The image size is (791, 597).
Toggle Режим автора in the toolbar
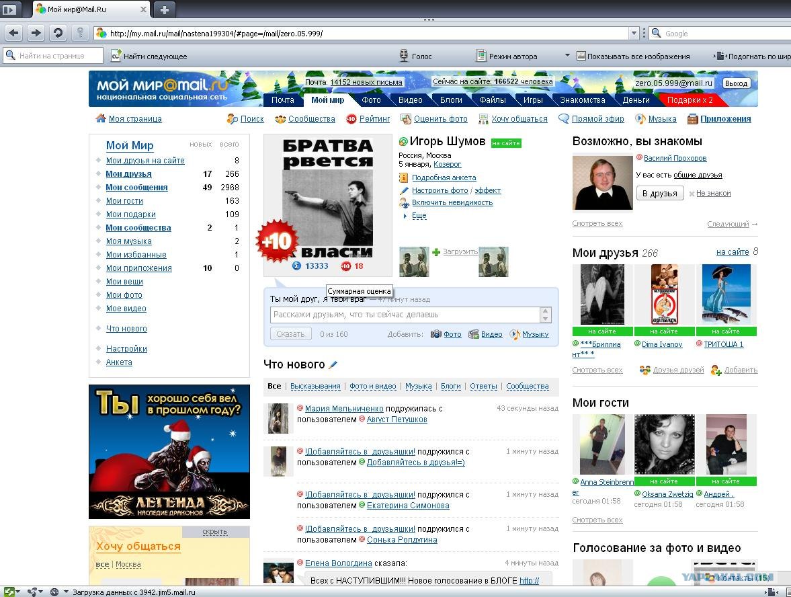tap(507, 56)
